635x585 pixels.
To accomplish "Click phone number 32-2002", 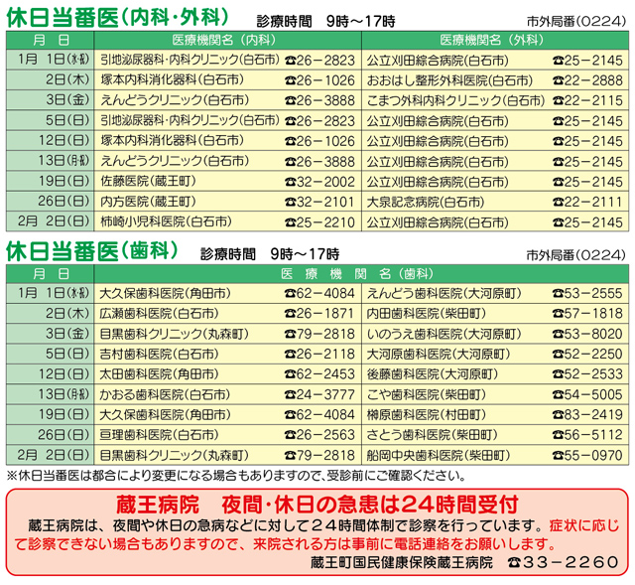I will coord(325,182).
